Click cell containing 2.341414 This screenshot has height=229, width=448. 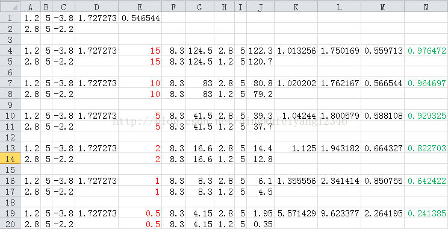[339, 180]
